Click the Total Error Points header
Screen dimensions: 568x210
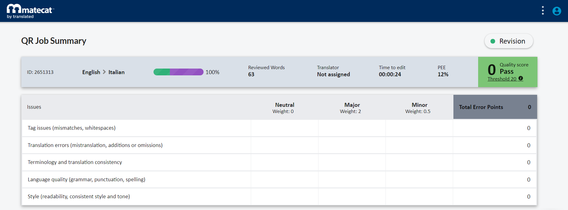point(481,107)
